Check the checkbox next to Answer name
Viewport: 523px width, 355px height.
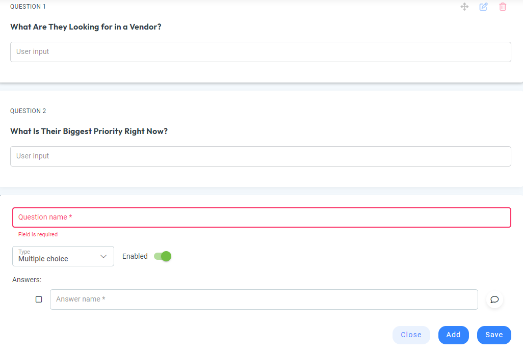click(39, 299)
